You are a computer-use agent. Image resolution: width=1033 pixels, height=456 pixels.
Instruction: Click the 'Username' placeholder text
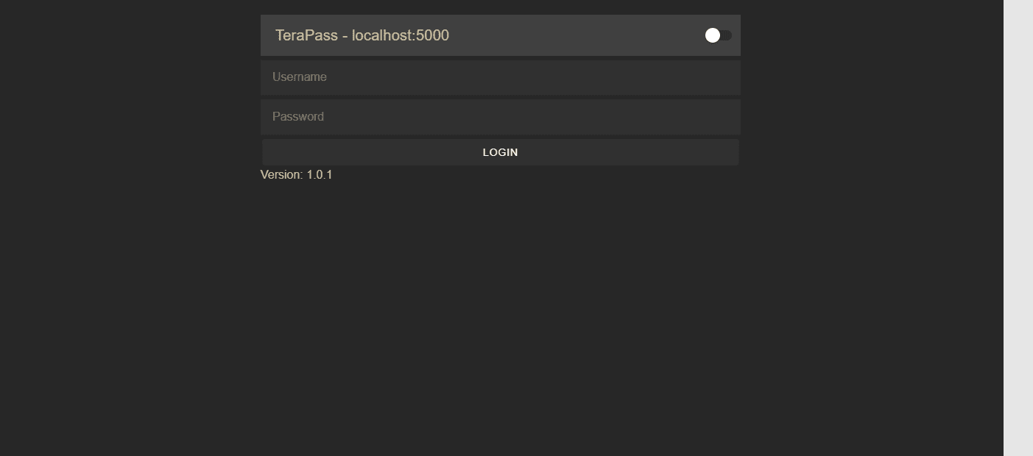300,77
